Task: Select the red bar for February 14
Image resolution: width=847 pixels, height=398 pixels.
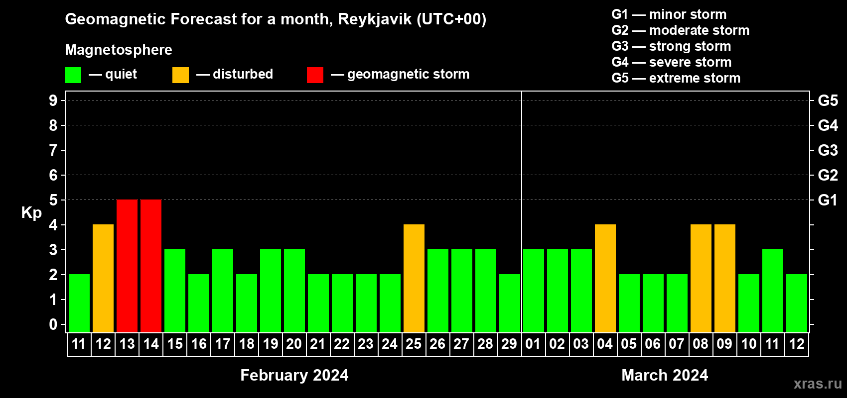Action: click(x=151, y=266)
